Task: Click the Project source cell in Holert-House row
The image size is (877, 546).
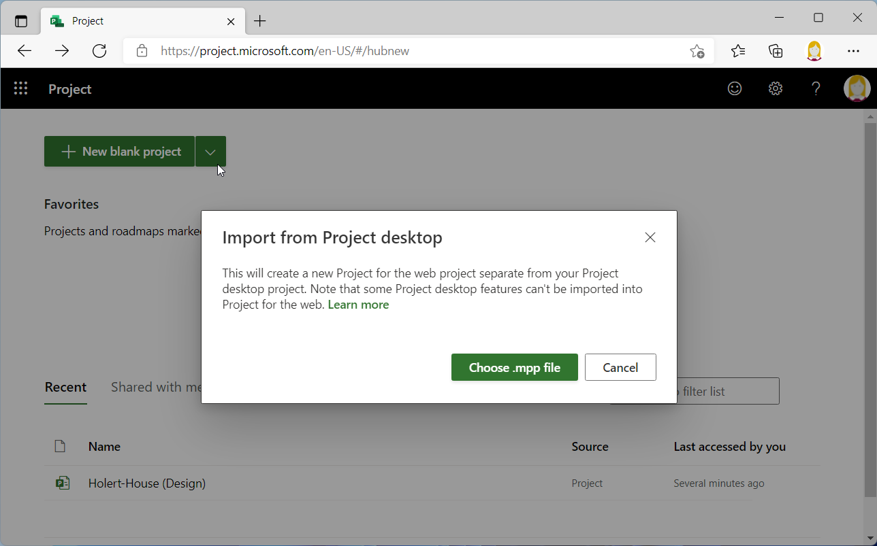Action: pyautogui.click(x=587, y=483)
